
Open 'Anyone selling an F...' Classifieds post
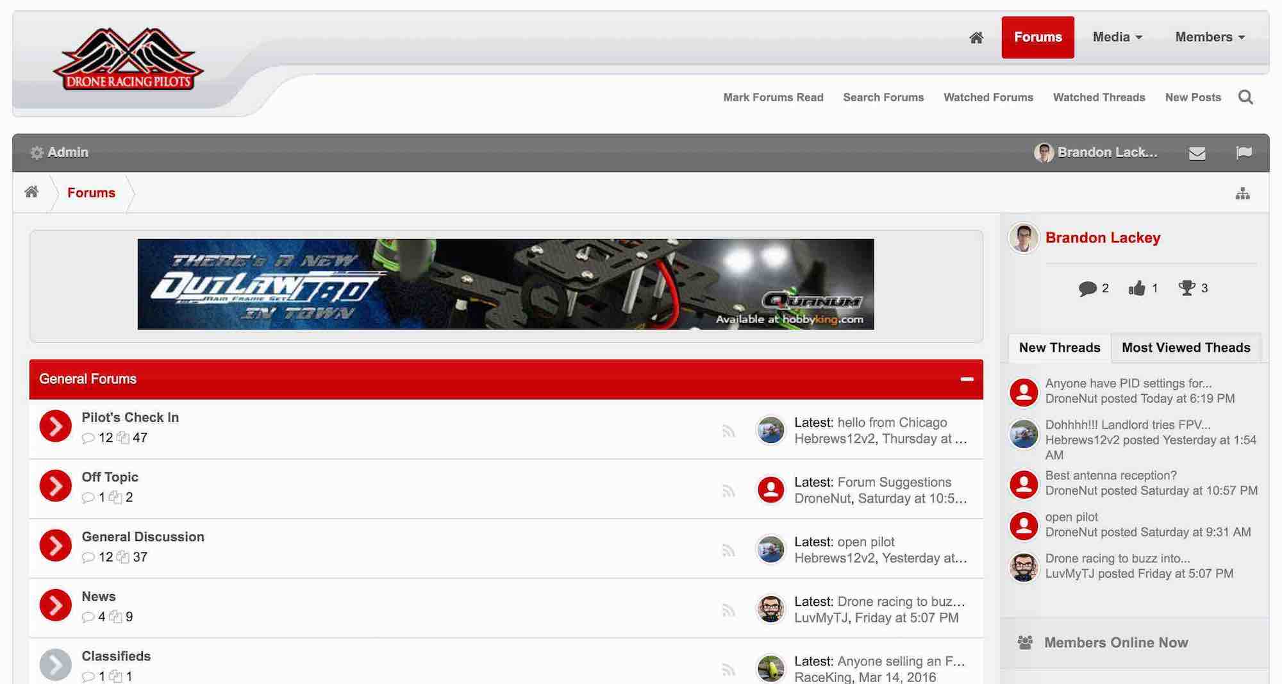pyautogui.click(x=901, y=661)
